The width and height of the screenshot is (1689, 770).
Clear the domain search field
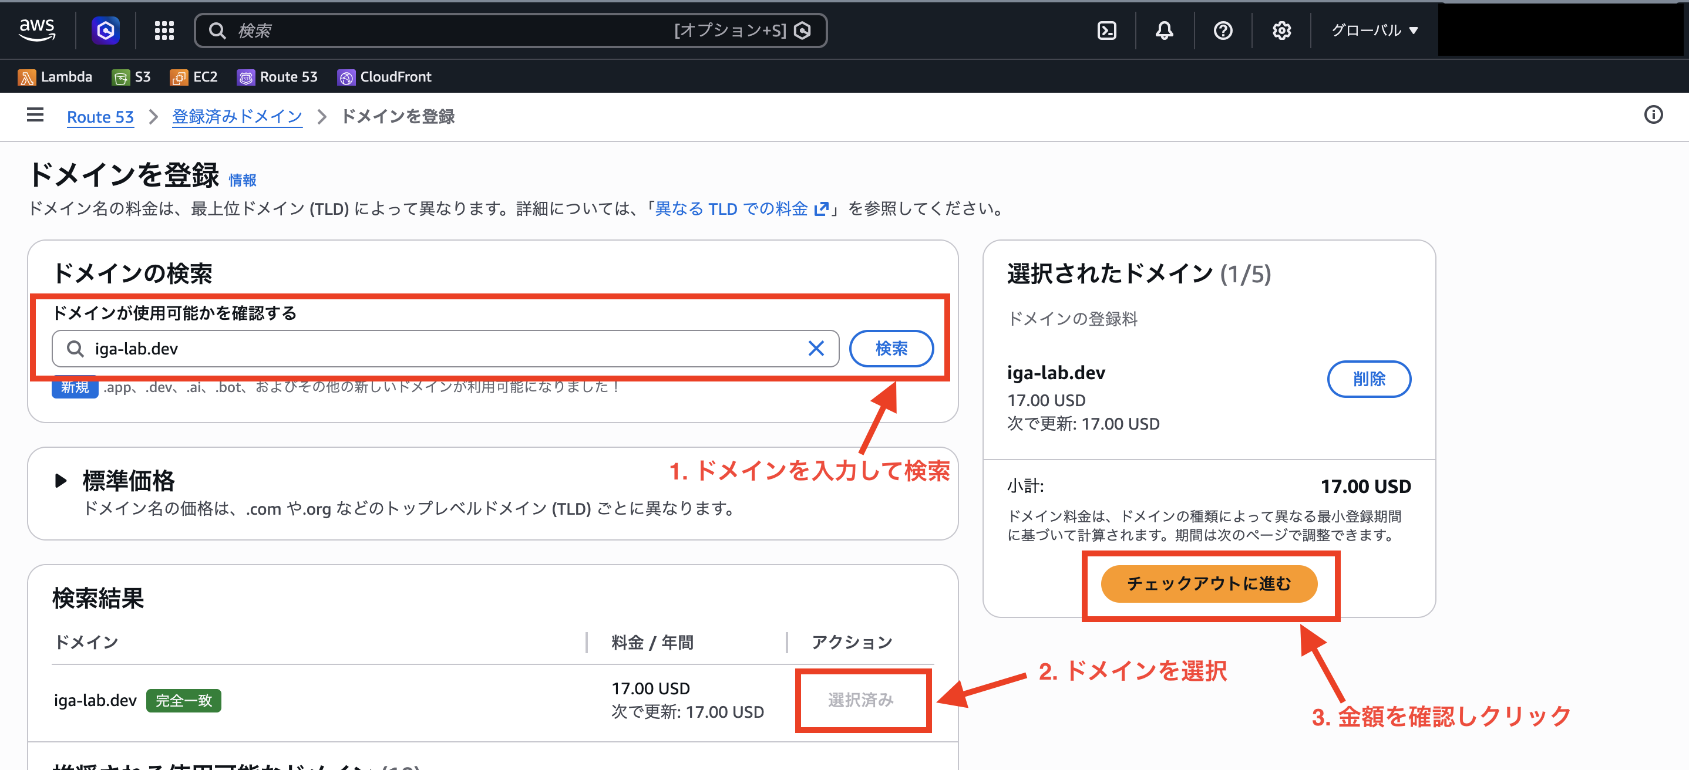816,348
